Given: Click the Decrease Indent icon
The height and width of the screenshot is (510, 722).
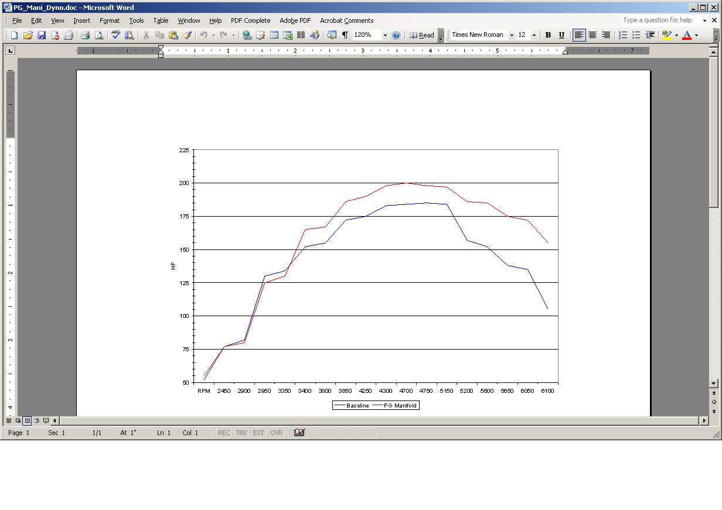Looking at the screenshot, I should pyautogui.click(x=650, y=35).
